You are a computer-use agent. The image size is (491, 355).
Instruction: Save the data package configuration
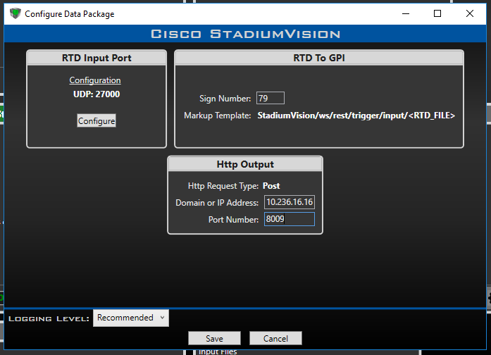[214, 338]
